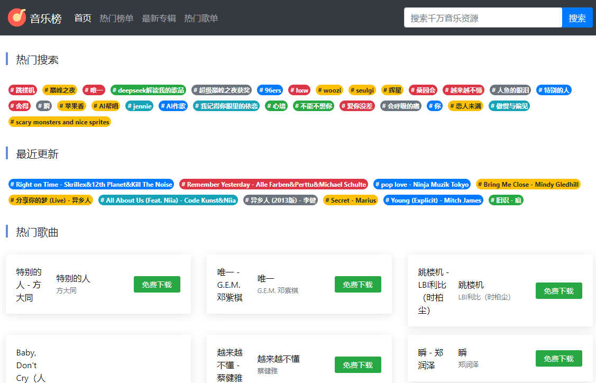Open the #我记得你眼里的依恋 tag
This screenshot has width=596, height=383.
tap(226, 106)
